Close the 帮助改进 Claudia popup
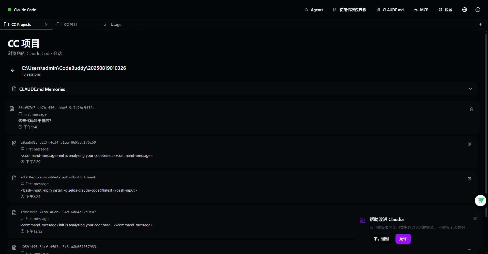This screenshot has height=254, width=488. 475,218
